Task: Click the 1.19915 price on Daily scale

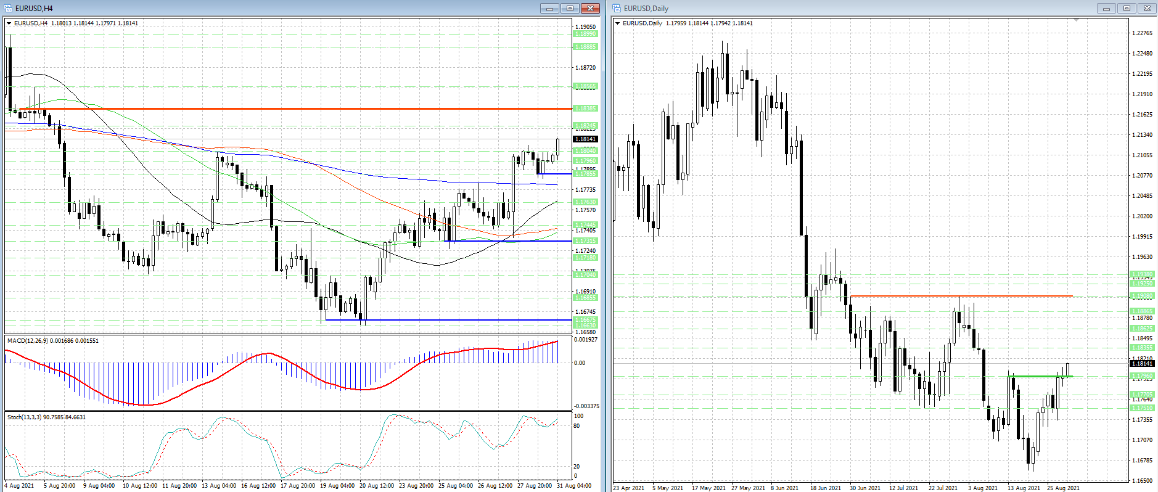Action: pos(1143,237)
